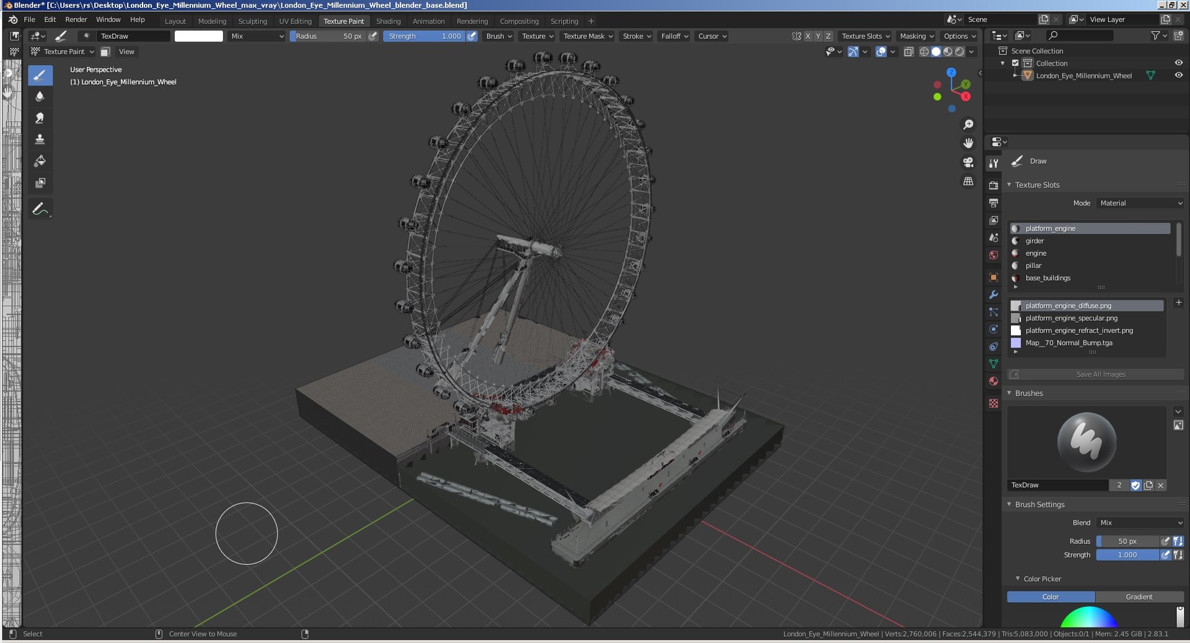Click Save All Images button
This screenshot has height=643, width=1190.
[1095, 374]
